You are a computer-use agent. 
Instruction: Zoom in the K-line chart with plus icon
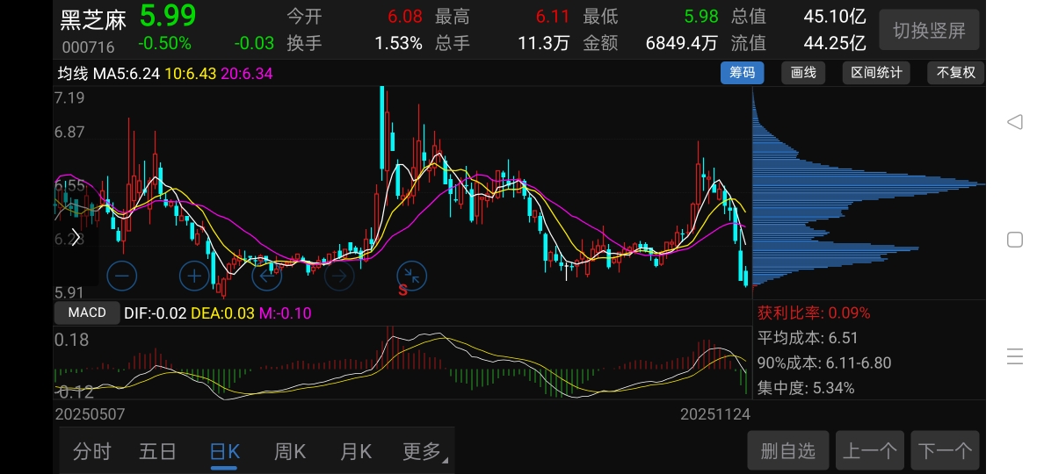pyautogui.click(x=194, y=276)
